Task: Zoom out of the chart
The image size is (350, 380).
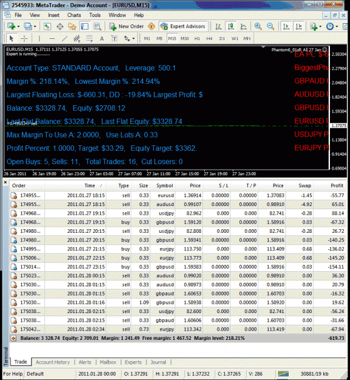Action: (270, 26)
